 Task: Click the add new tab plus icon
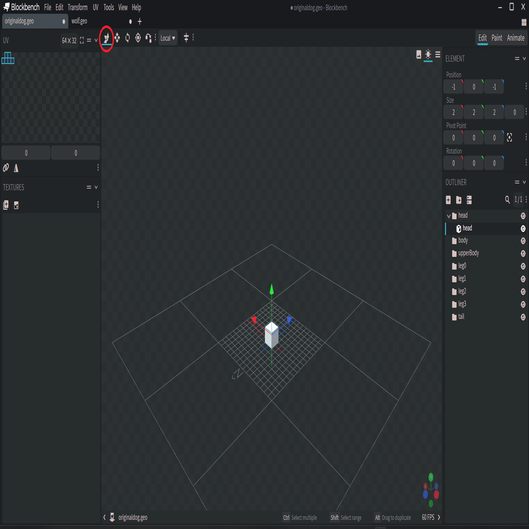coord(140,21)
